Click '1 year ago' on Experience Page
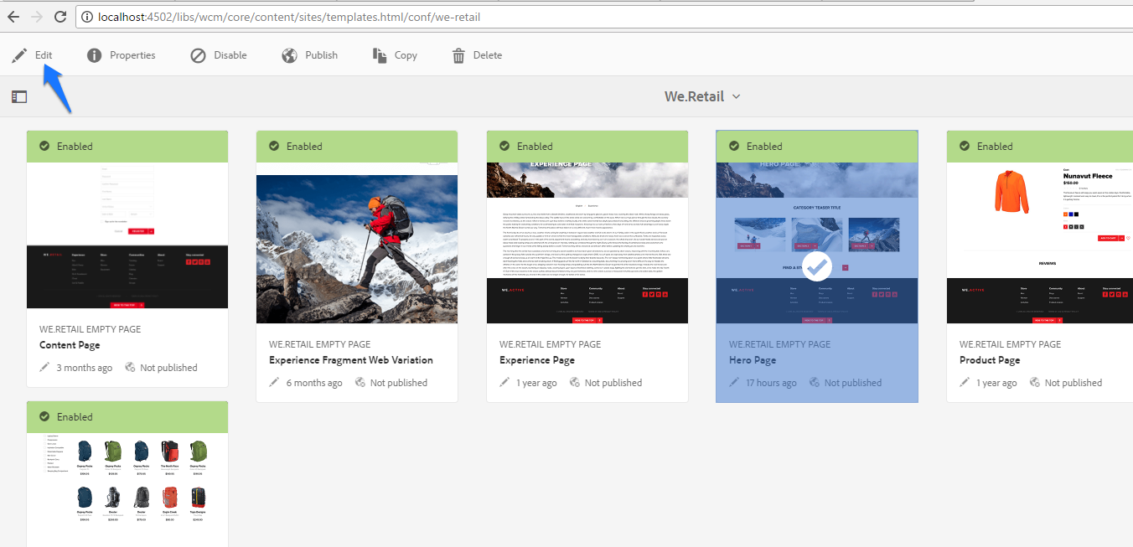This screenshot has width=1133, height=547. tap(537, 383)
